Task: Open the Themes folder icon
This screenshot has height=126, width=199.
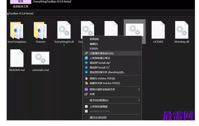Action: click(x=40, y=30)
